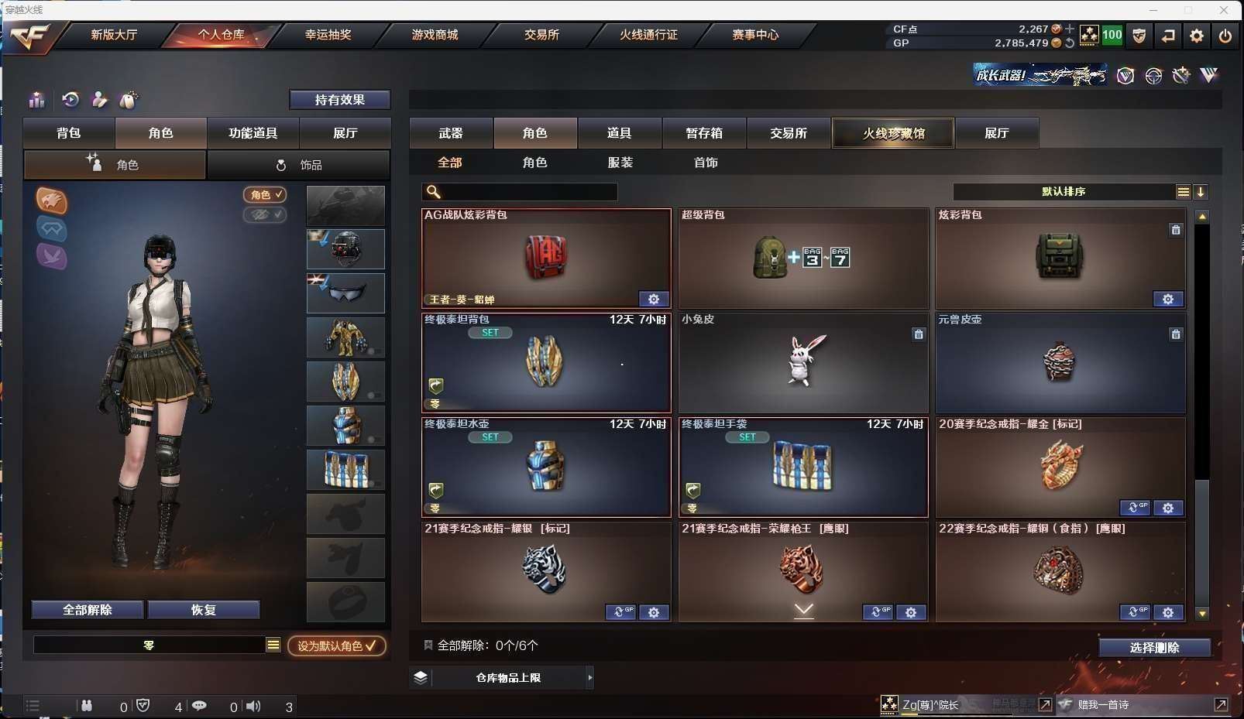Open settings gear in top bar
This screenshot has height=719, width=1244.
[1197, 36]
